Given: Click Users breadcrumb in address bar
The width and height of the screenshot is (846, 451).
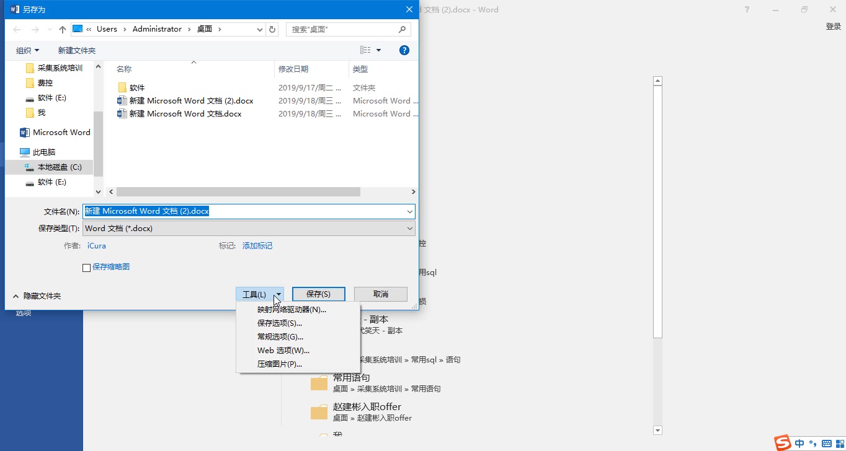Looking at the screenshot, I should [107, 29].
